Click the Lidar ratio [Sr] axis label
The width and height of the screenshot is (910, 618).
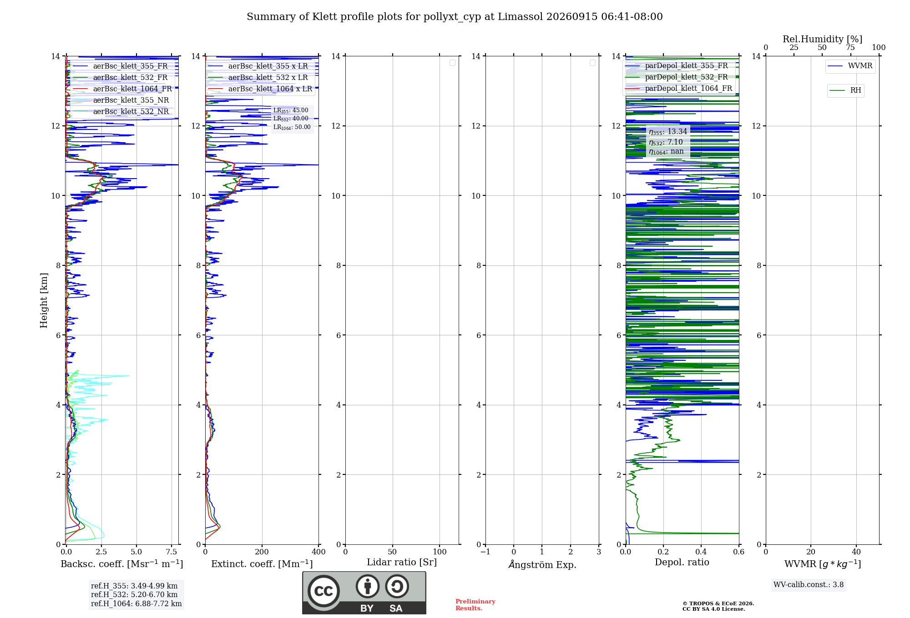pos(402,563)
